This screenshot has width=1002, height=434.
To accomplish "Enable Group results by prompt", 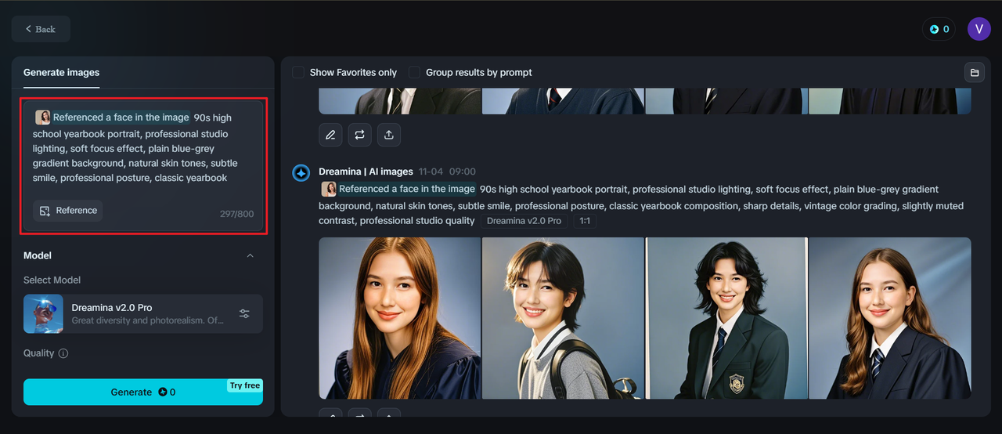I will [x=414, y=72].
